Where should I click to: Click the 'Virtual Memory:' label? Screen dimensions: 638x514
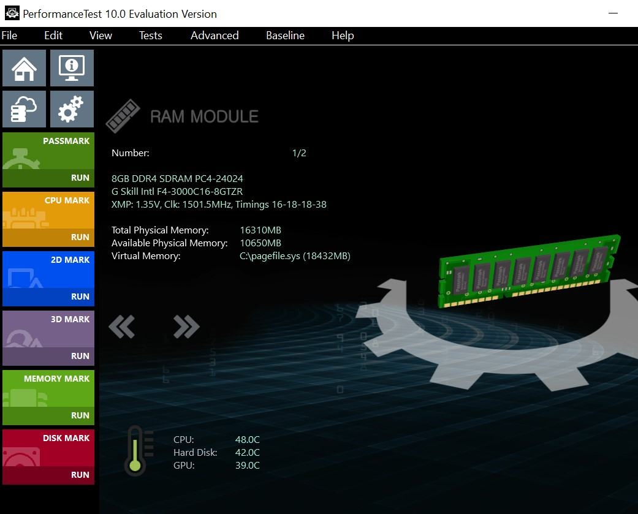click(x=146, y=256)
